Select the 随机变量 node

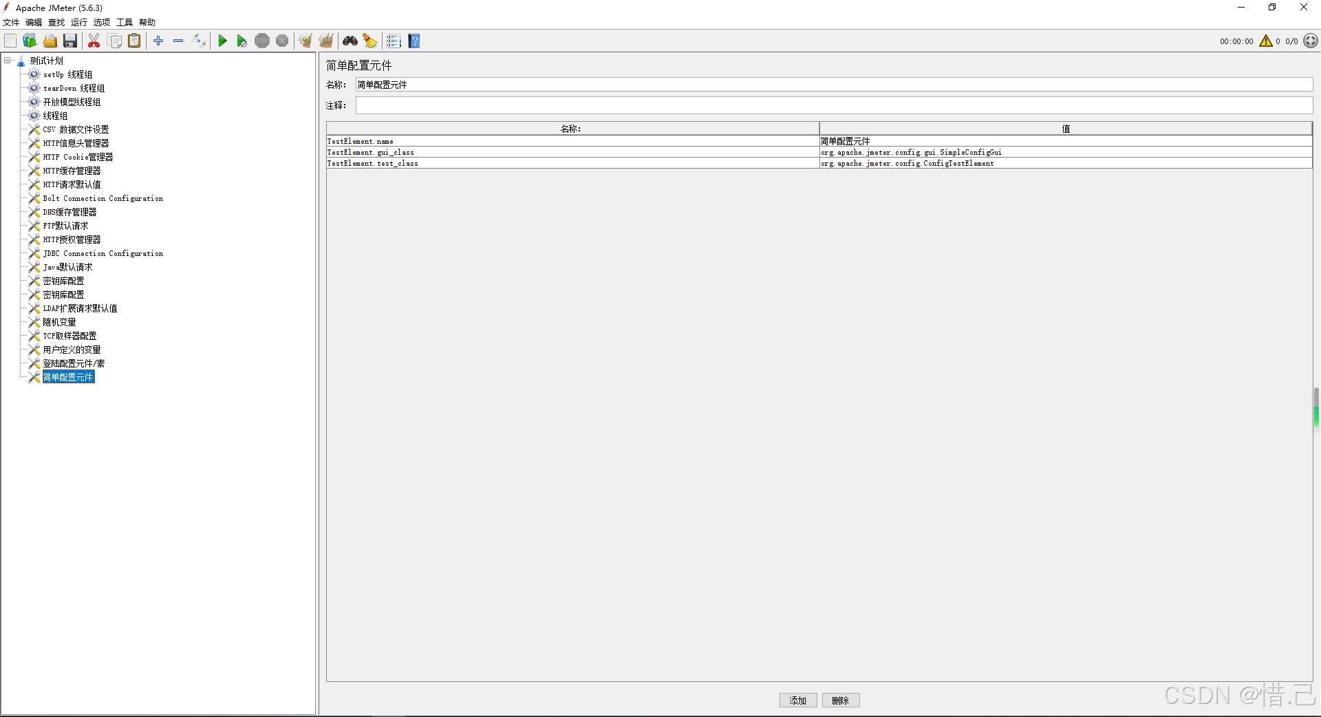coord(59,322)
